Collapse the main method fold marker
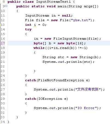 (x=6, y=6)
